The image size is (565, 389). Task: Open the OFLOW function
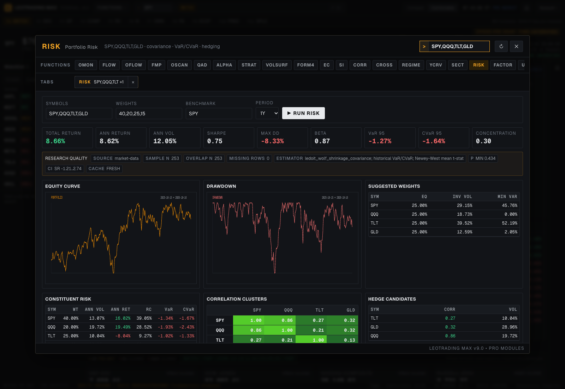coord(134,65)
